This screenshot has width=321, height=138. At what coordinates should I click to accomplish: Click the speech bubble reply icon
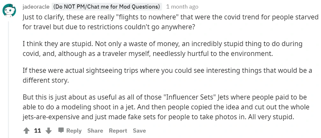tap(61, 130)
